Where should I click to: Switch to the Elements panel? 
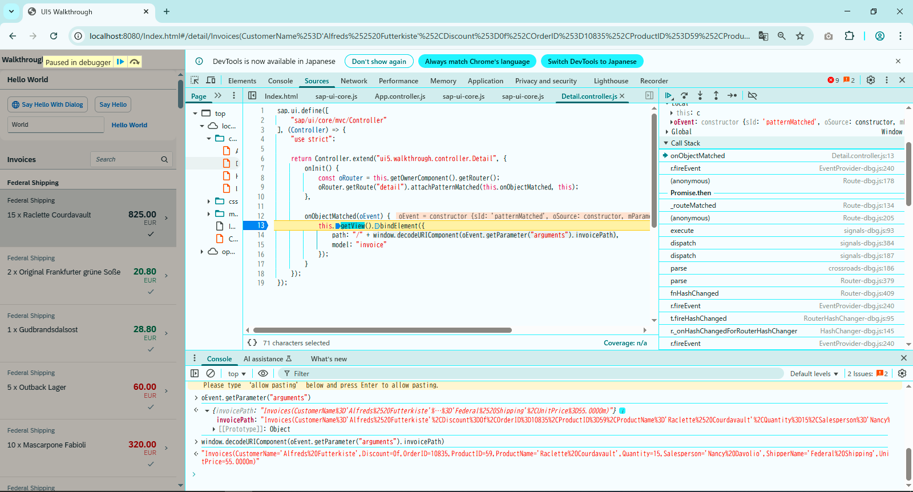click(x=242, y=81)
